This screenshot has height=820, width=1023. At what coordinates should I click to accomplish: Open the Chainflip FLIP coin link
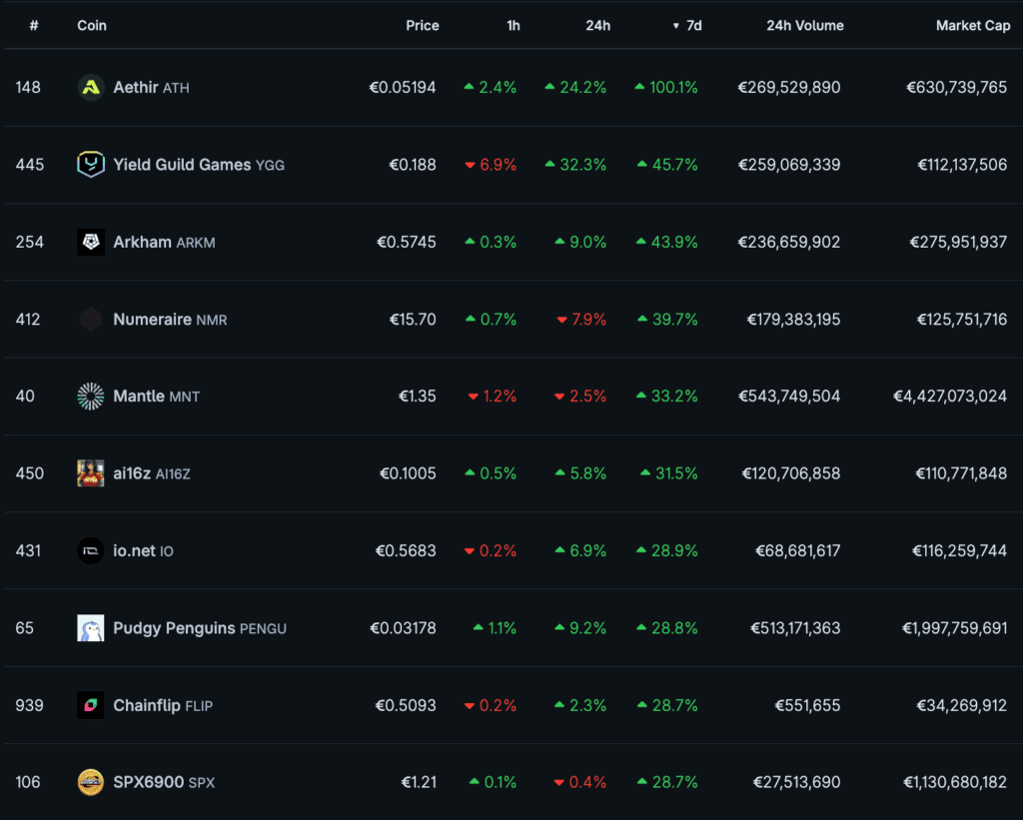click(x=163, y=705)
